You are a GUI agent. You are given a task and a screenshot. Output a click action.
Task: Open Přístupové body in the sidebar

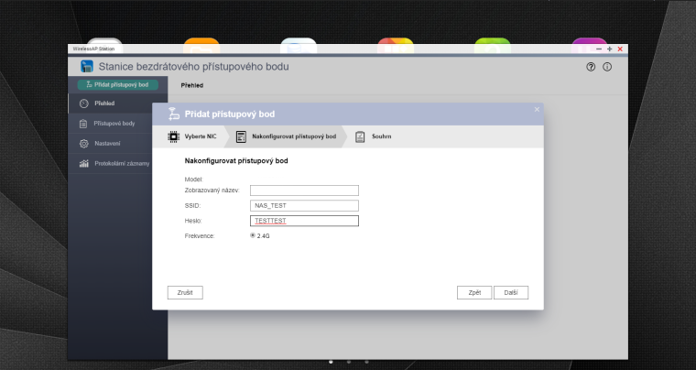117,124
